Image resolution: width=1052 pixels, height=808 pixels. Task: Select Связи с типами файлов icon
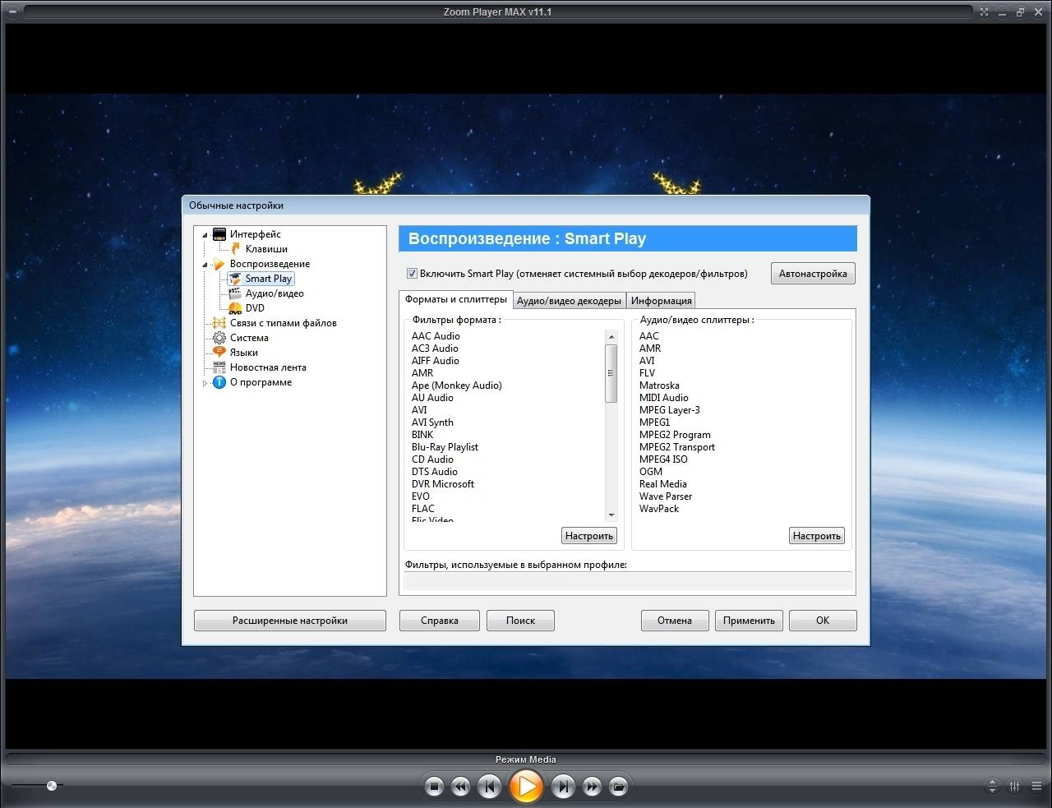219,323
